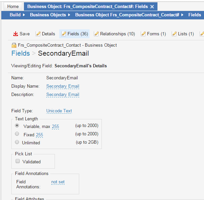Click the pencil icon beside Forms (1)
204x200 pixels.
pyautogui.click(x=143, y=34)
